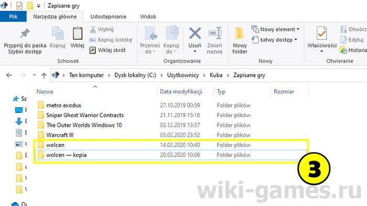Create a Nowy folder
This screenshot has height=206, width=367.
[240, 41]
